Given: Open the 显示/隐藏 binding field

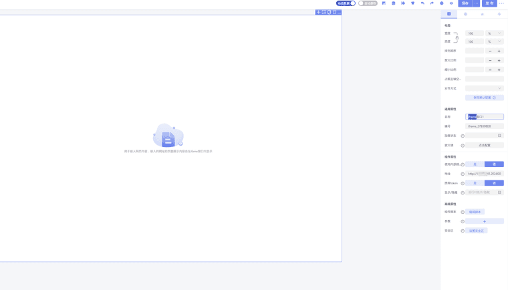Looking at the screenshot, I should pyautogui.click(x=485, y=192).
